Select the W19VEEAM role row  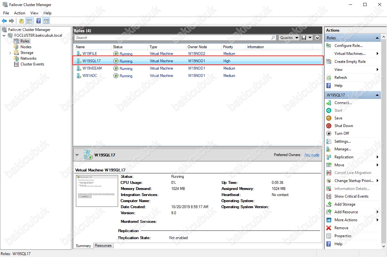click(x=198, y=68)
